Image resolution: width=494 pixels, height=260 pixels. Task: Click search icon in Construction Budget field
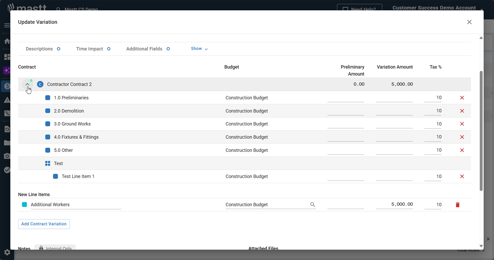click(312, 205)
